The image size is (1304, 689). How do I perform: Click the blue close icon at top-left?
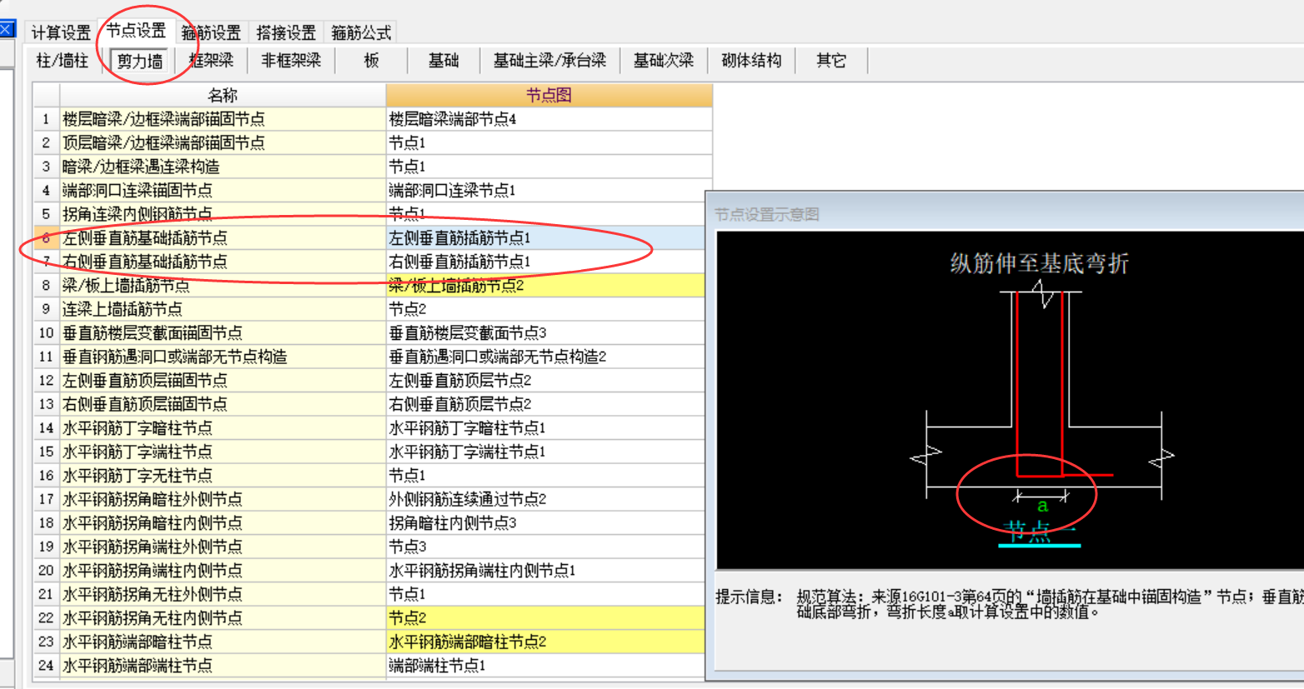7,29
